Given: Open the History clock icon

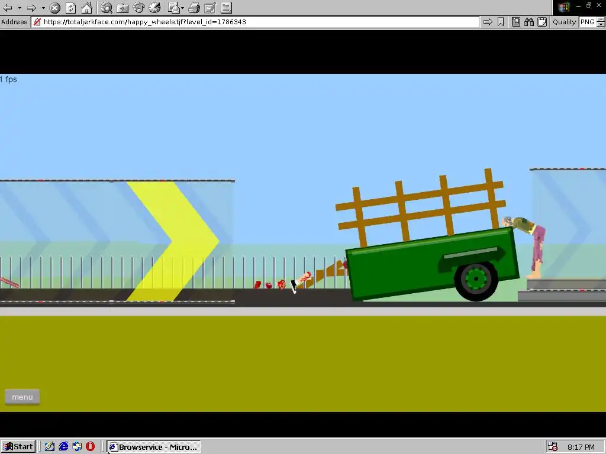Looking at the screenshot, I should 154,8.
